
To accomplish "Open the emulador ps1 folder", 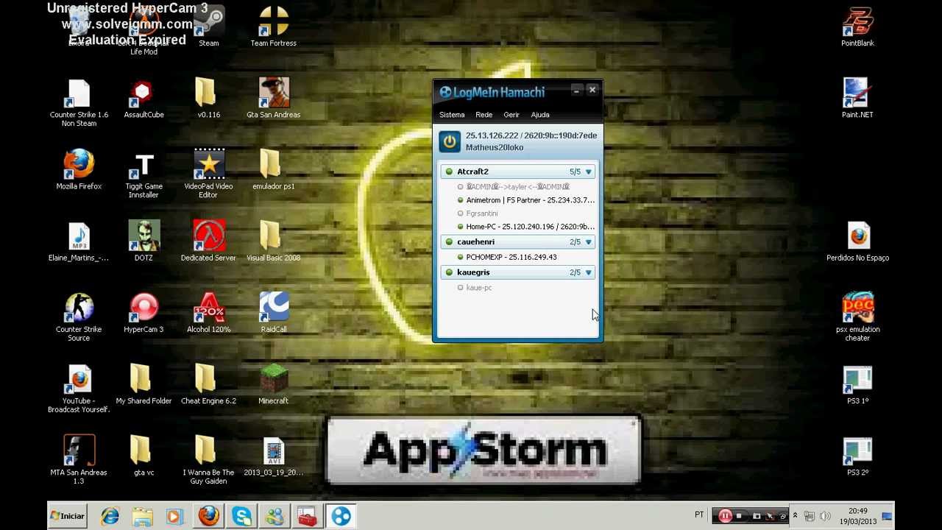I will pyautogui.click(x=273, y=170).
